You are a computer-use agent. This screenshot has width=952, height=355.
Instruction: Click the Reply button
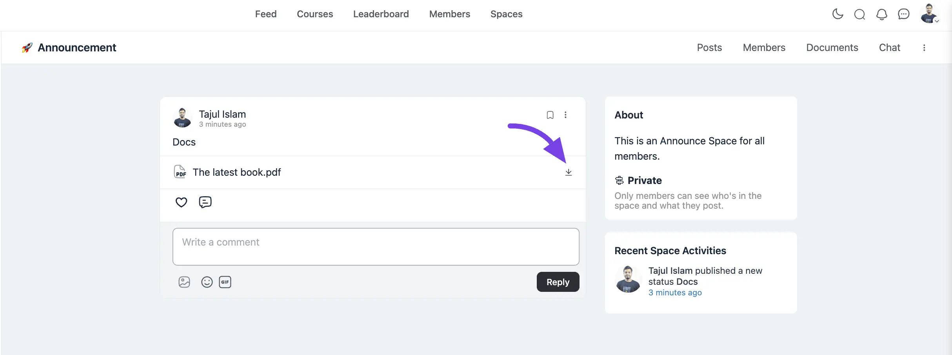(x=558, y=282)
